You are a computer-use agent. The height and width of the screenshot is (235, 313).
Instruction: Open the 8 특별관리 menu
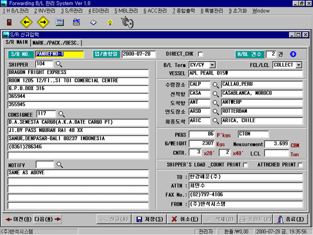pyautogui.click(x=212, y=11)
